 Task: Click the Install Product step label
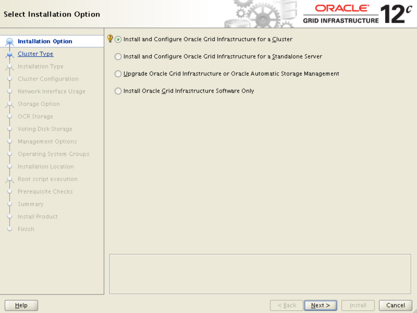click(x=38, y=217)
